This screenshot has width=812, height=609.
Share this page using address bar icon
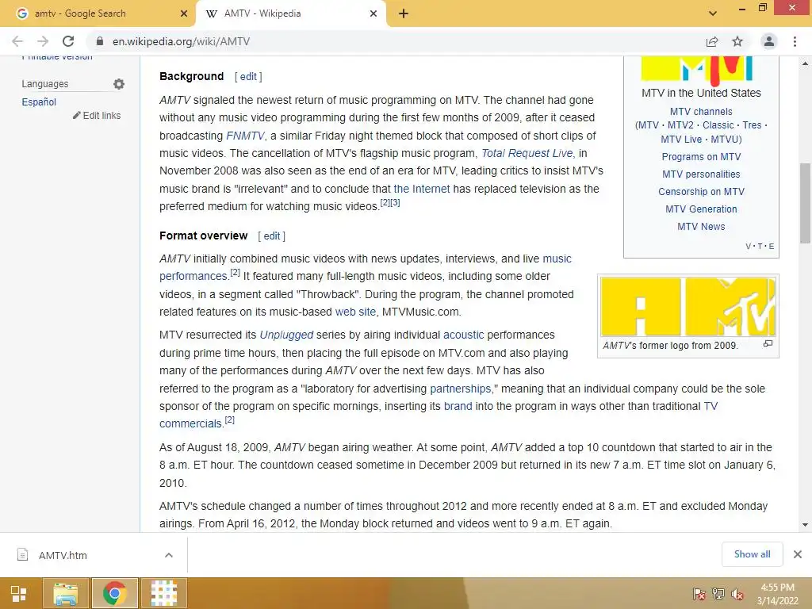click(712, 41)
